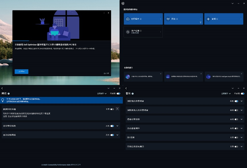247x168 pixels.
Task: Click the 音频 sound wave icon
Action: 208,19
